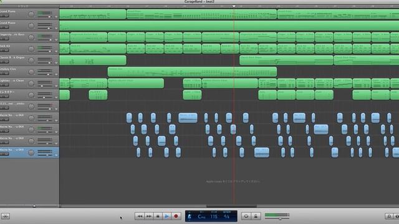Open the 4/4 time signature in the LCD
Viewport: 399px width, 224px height.
pos(226,217)
